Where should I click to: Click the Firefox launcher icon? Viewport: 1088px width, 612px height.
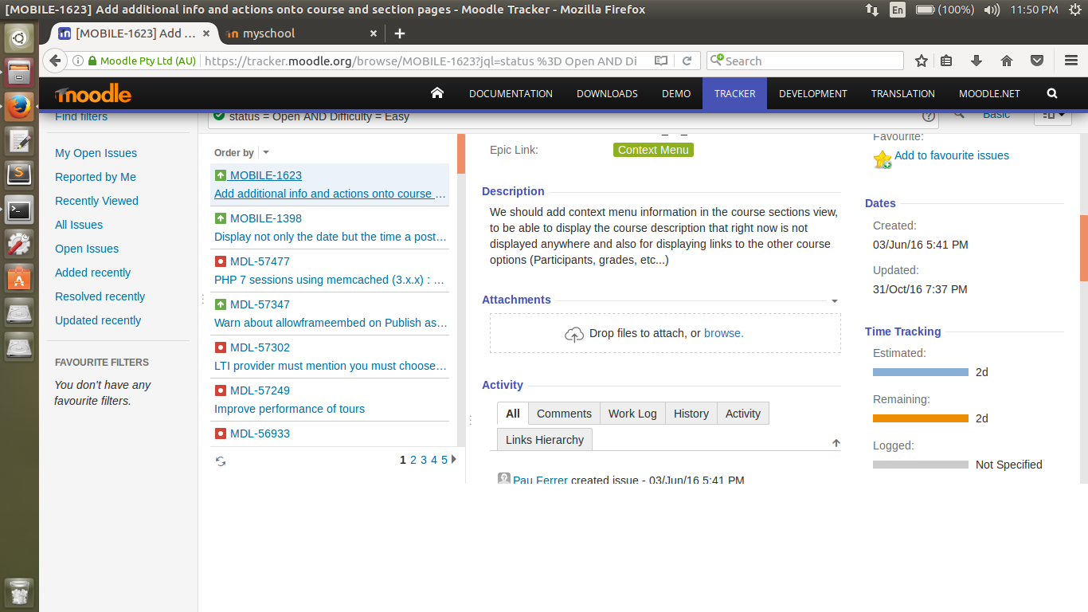coord(19,107)
